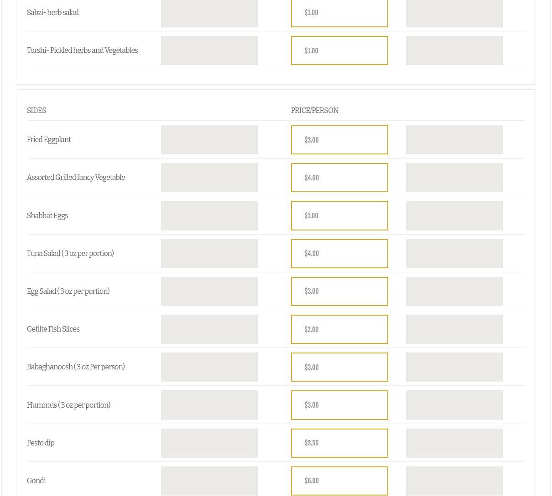The height and width of the screenshot is (496, 552).
Task: Click the gray field between Hummus label and price
Action: [209, 405]
